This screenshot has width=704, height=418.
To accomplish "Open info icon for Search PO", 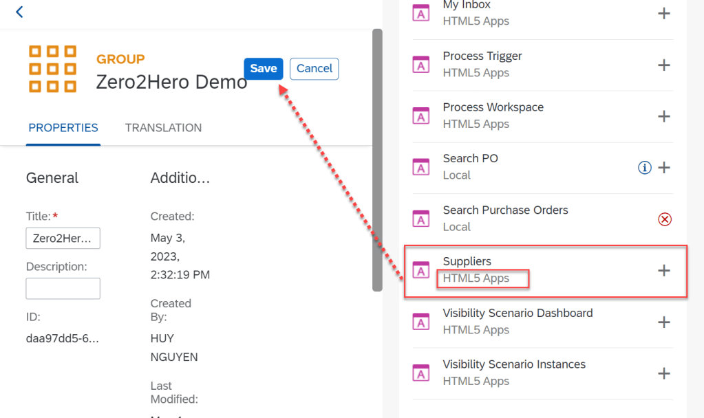I will click(644, 168).
